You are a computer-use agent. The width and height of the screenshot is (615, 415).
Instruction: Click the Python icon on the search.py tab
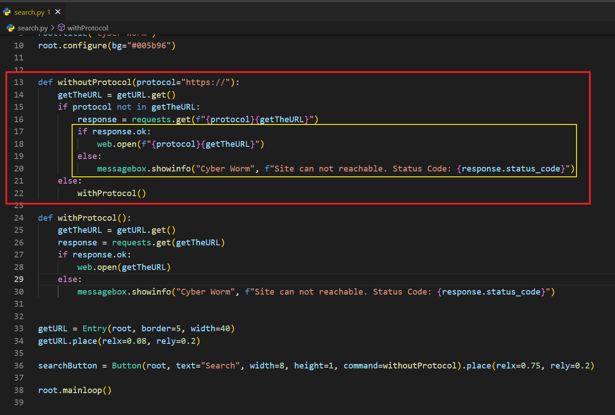[7, 12]
